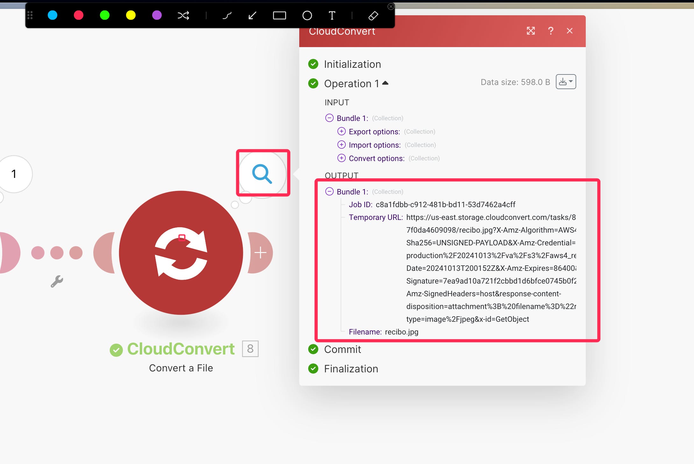The image size is (694, 464).
Task: Pick the arrow drawing tool
Action: click(x=252, y=15)
